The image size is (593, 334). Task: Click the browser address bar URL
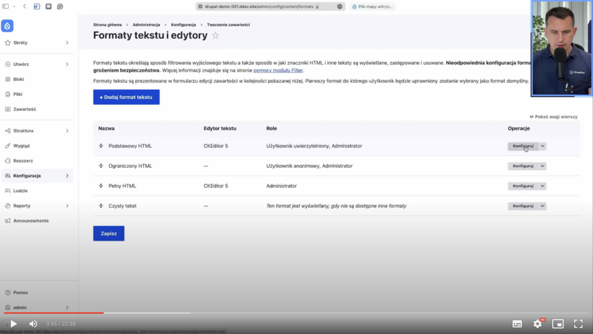coord(259,6)
